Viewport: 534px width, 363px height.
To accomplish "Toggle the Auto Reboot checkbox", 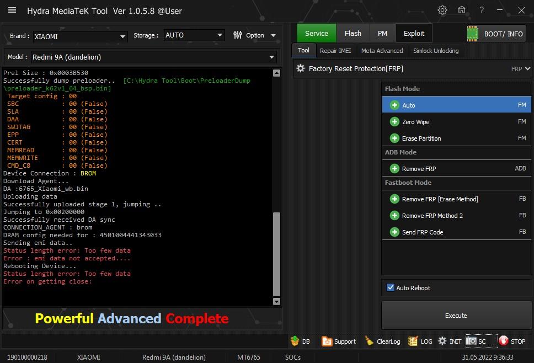I will [391, 287].
